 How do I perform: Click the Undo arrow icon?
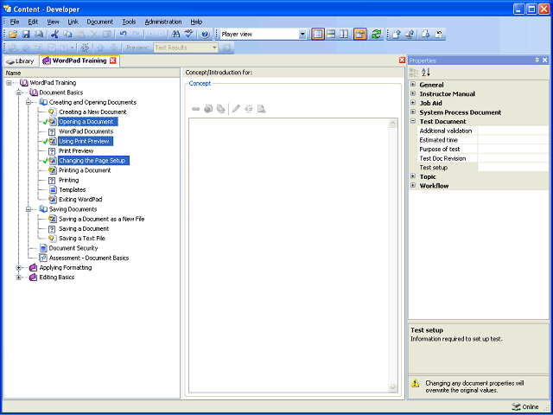(123, 35)
